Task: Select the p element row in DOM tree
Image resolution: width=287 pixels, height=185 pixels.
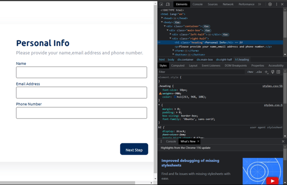Action: coord(220,46)
